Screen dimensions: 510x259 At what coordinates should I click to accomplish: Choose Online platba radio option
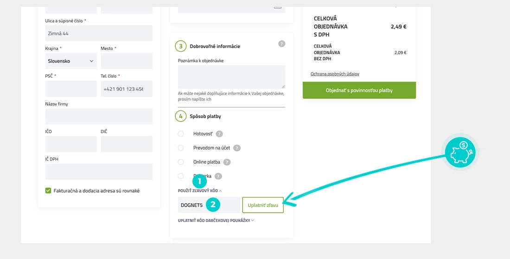coord(181,162)
